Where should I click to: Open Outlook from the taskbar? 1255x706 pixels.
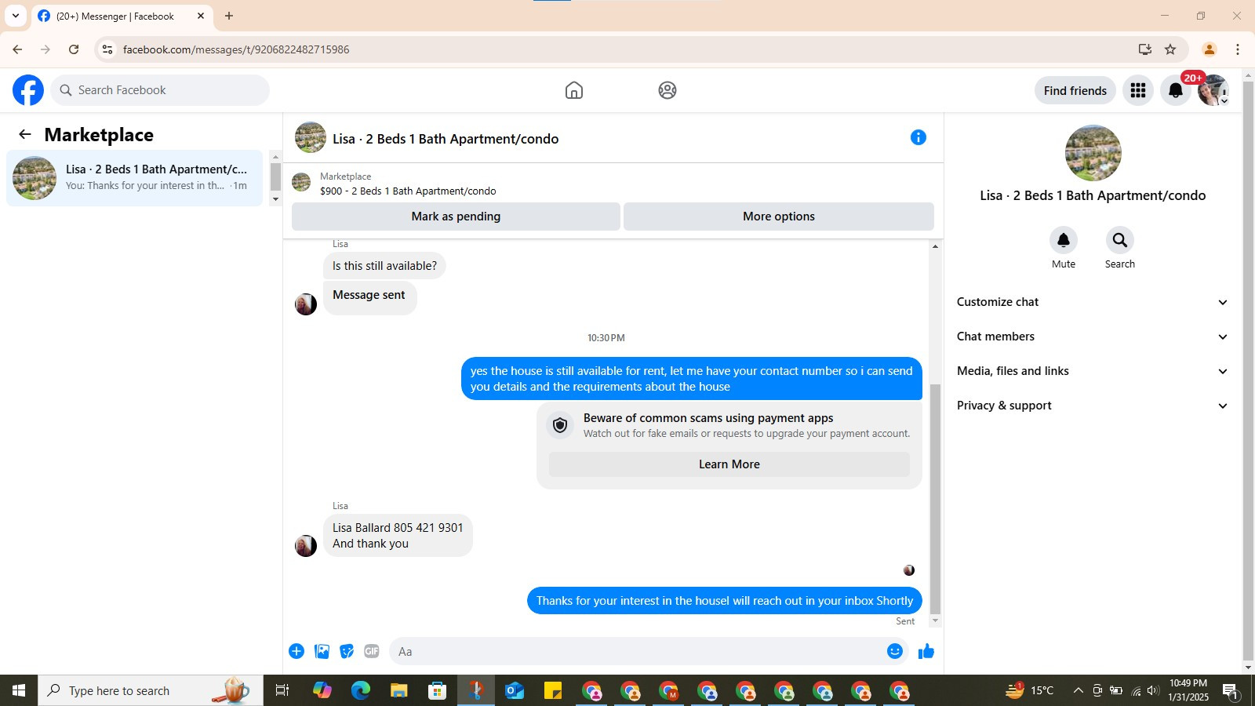(x=515, y=690)
